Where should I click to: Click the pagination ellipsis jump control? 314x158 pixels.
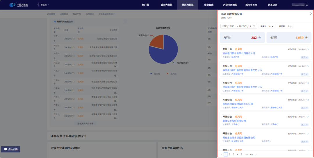point(246,155)
